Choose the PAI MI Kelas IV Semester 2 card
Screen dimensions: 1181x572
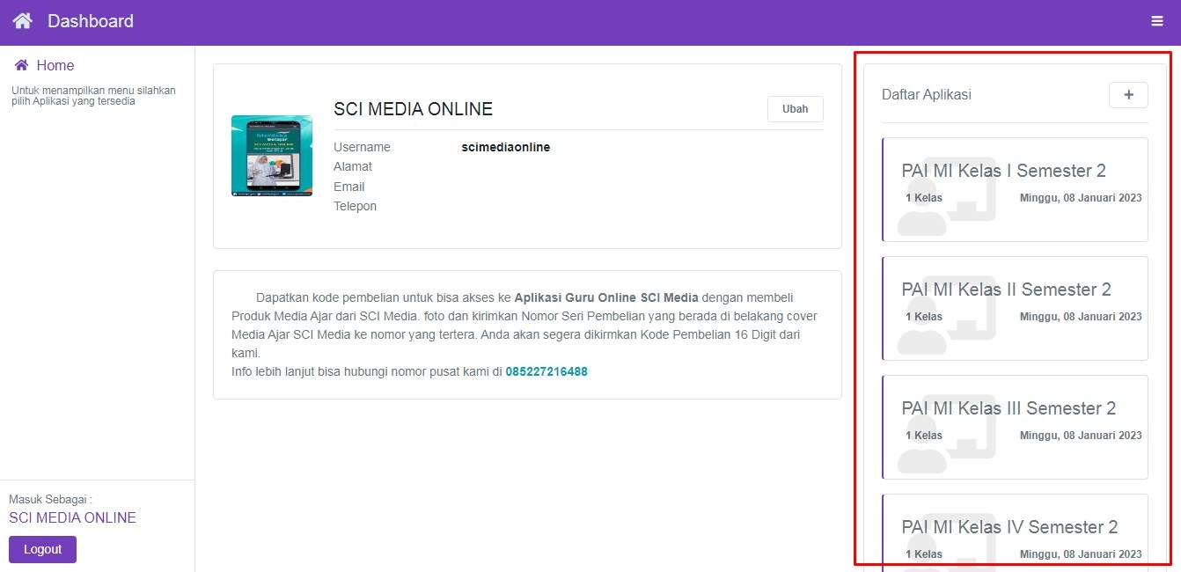[1009, 527]
